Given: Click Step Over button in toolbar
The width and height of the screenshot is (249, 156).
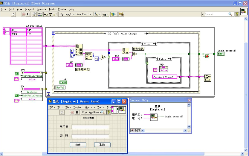Looking at the screenshot, I should click(x=51, y=14).
